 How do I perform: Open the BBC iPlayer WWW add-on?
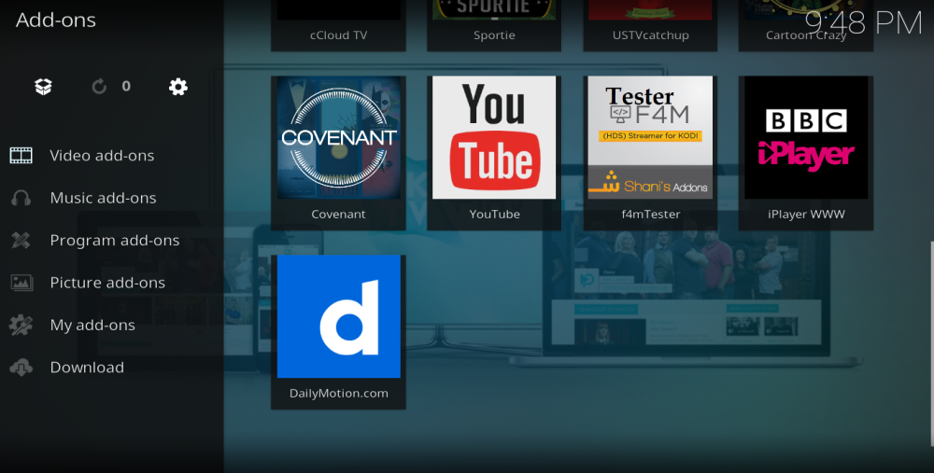pyautogui.click(x=806, y=138)
